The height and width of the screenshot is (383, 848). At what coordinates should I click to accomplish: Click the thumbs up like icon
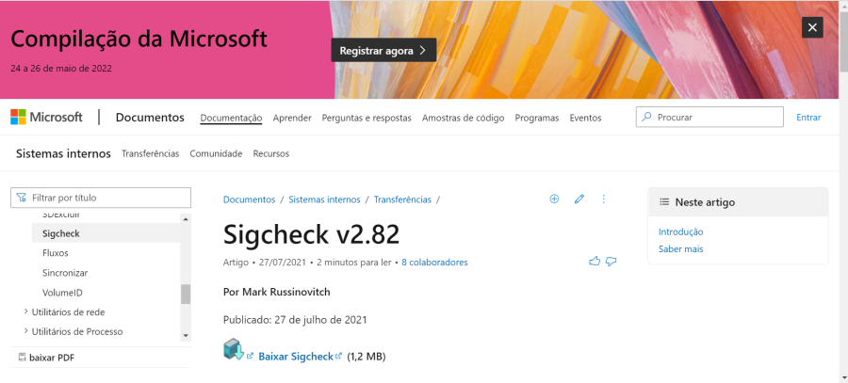(594, 262)
